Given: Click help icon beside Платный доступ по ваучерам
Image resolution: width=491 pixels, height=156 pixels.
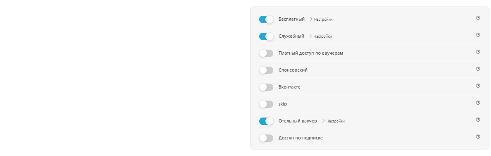Looking at the screenshot, I should point(478,52).
